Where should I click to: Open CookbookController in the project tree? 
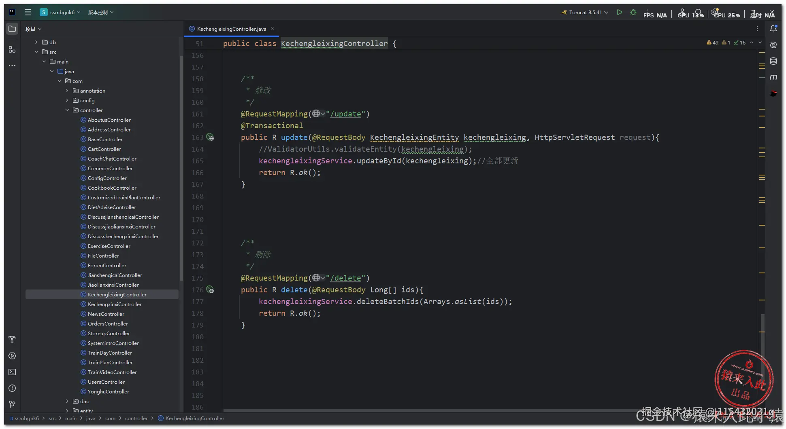(108, 188)
